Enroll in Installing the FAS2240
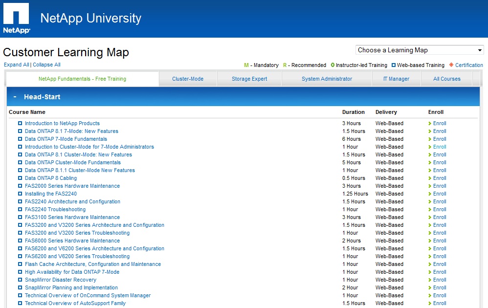Image resolution: width=488 pixels, height=308 pixels. pyautogui.click(x=439, y=194)
